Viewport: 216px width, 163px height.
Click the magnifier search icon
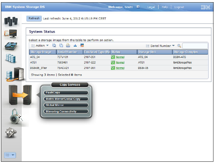(x=179, y=46)
